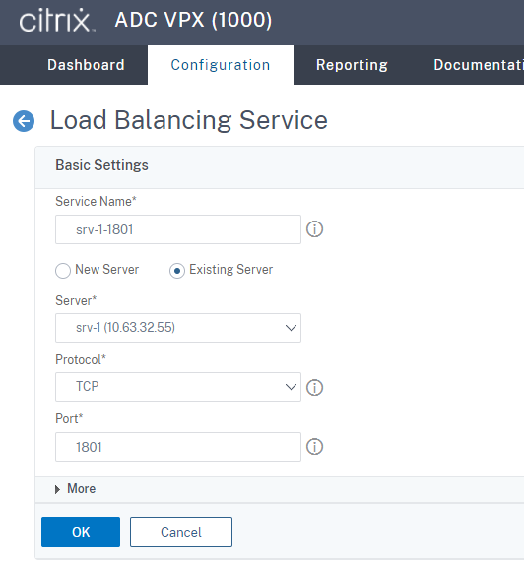Click the Server* field label
Viewport: 524px width, 571px height.
click(x=76, y=301)
